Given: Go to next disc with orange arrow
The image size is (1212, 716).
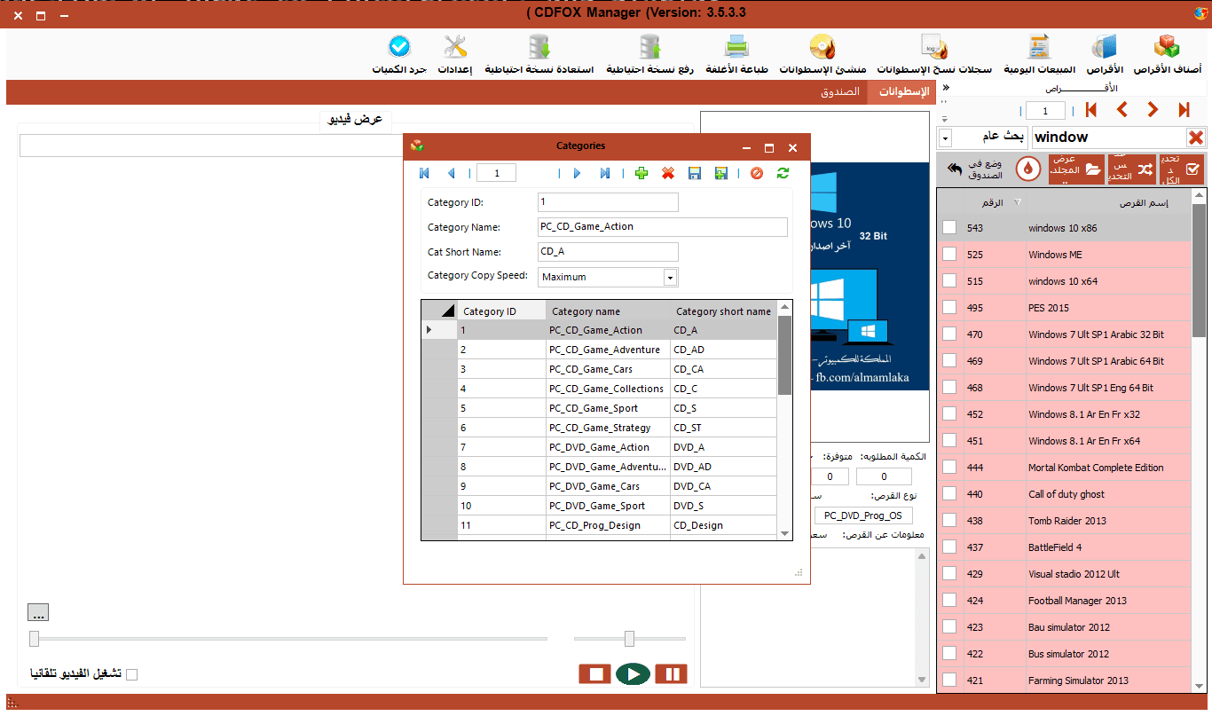Looking at the screenshot, I should point(1153,110).
